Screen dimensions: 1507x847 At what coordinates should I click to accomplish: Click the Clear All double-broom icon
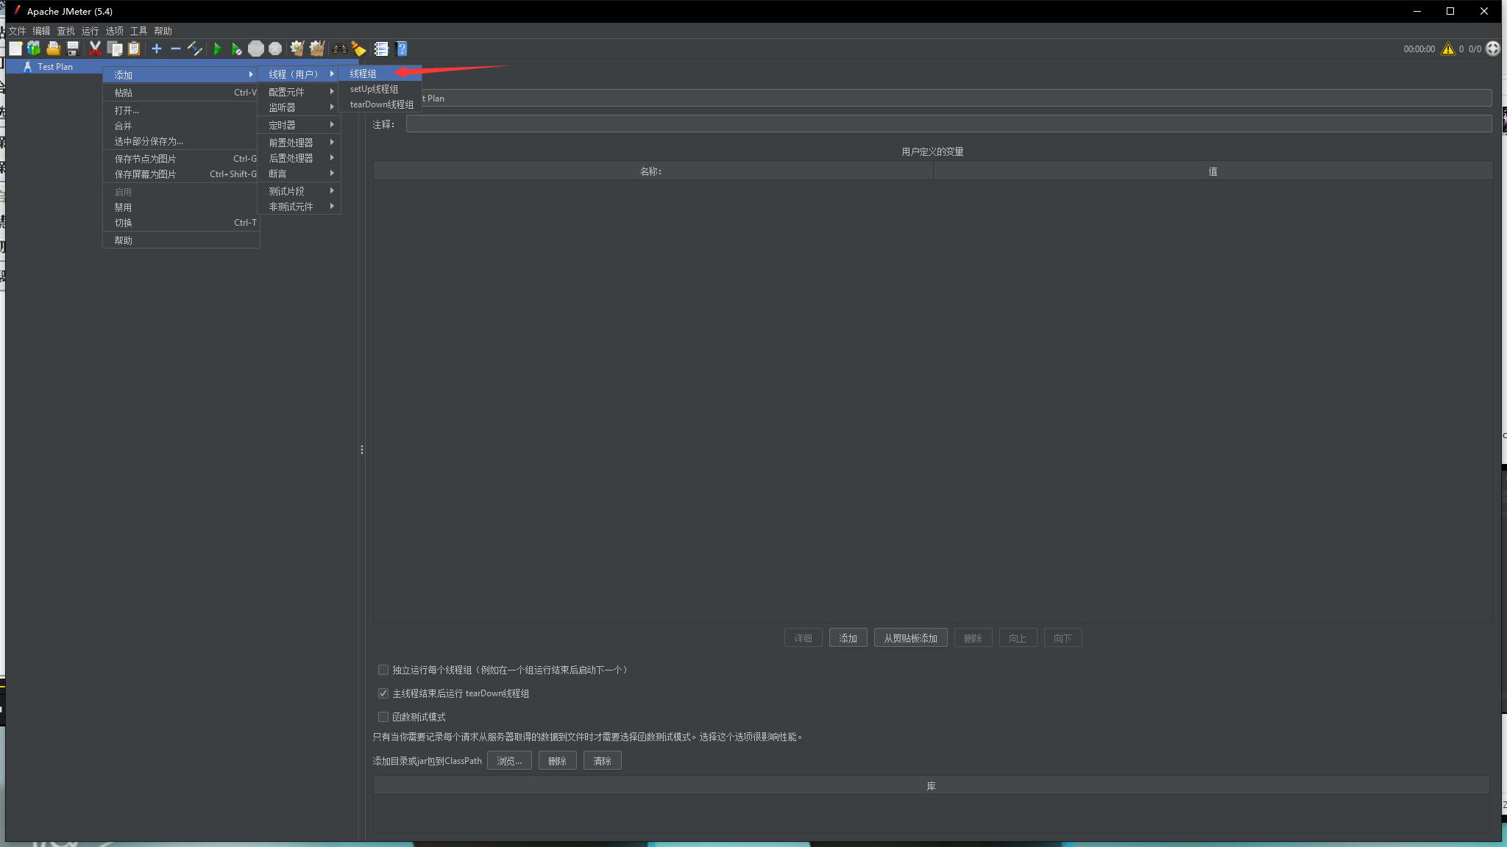[x=316, y=49]
